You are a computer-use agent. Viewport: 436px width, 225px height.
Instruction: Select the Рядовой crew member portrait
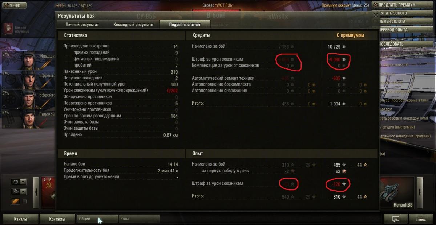pyautogui.click(x=28, y=118)
